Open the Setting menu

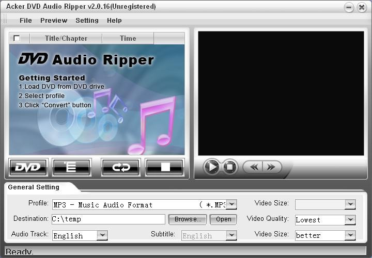87,21
